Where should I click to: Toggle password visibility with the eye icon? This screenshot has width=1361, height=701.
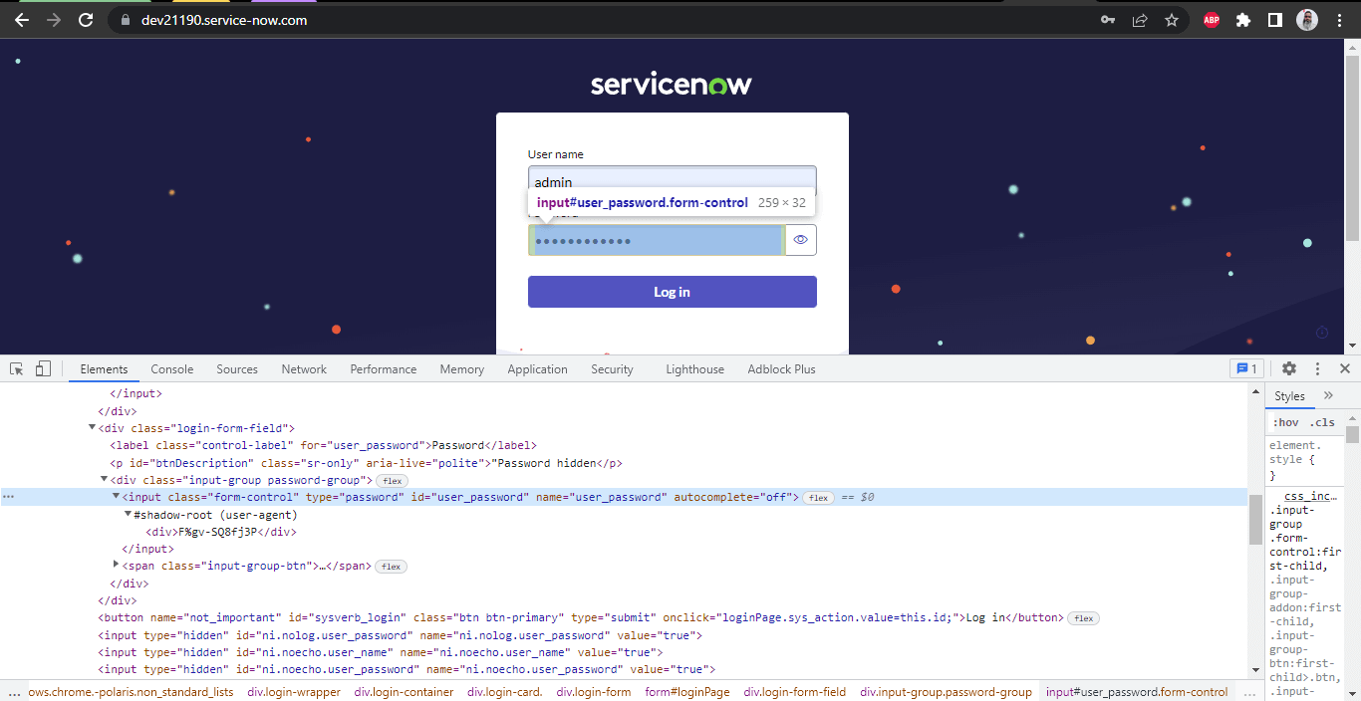tap(800, 239)
